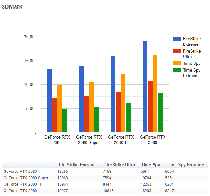This screenshot has width=210, height=196.
Task: Click the blue bar for GeForce RTX 2080 Super
Action: coord(81,99)
